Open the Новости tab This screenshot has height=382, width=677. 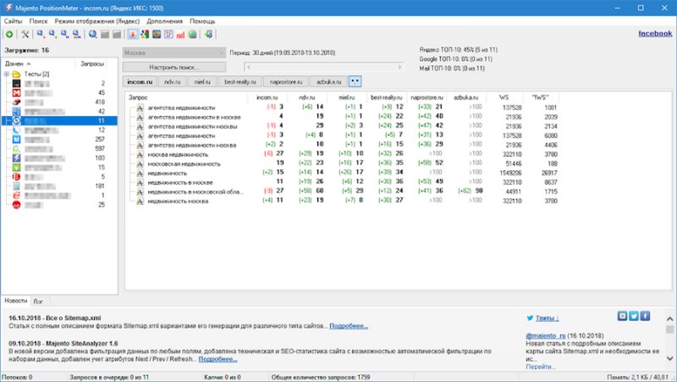pos(15,301)
